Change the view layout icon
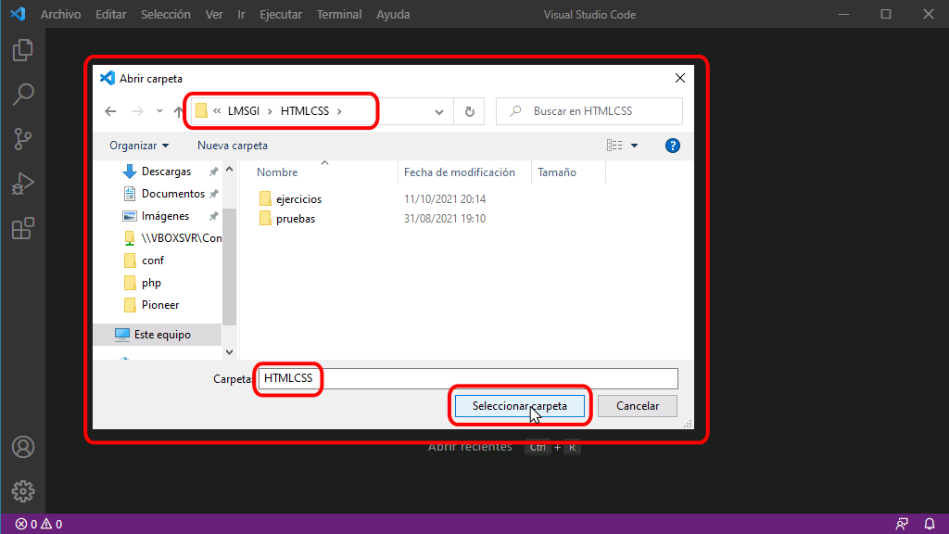949x534 pixels. coord(614,146)
